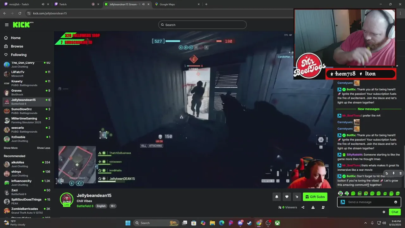Click the chat identity badge in the message box
405x228 pixels.
click(343, 202)
